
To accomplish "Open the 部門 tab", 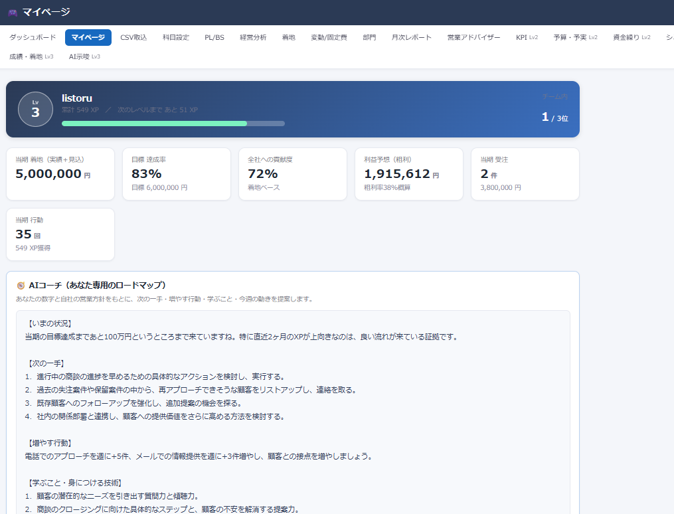I will [x=369, y=37].
